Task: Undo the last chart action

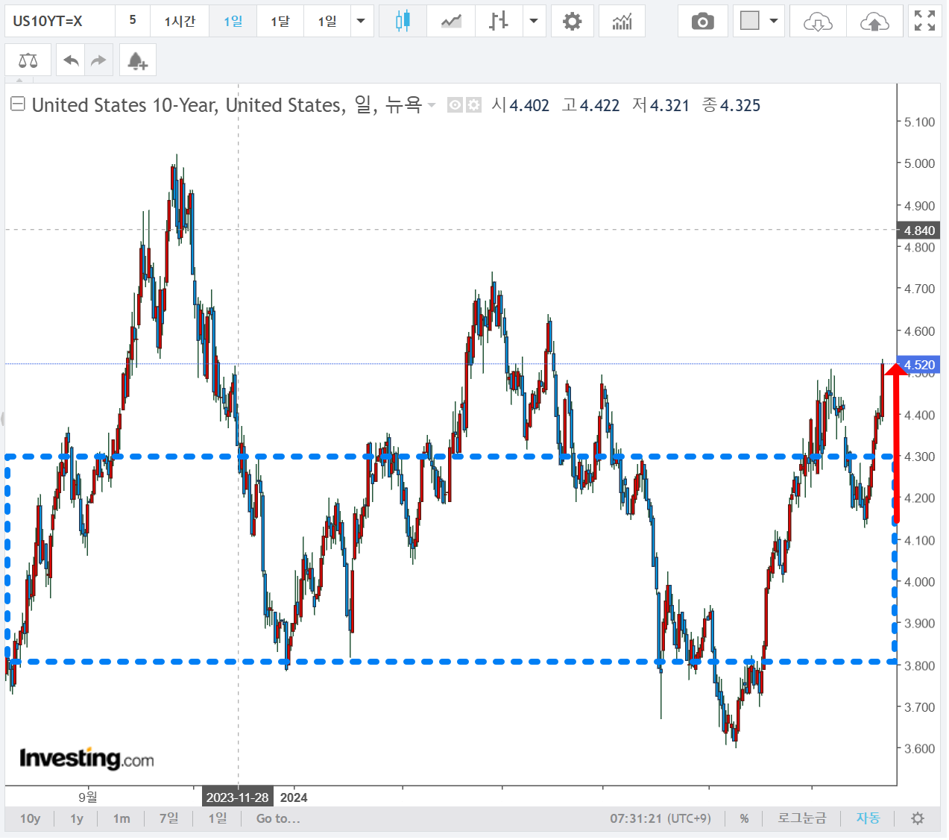Action: (x=71, y=60)
